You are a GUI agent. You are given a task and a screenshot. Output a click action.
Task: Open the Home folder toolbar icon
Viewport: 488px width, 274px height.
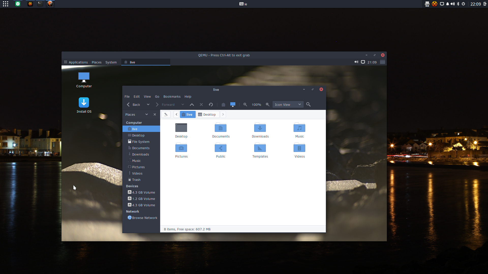(223, 105)
